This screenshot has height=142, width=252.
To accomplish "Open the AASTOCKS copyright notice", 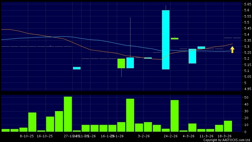I will tap(227, 140).
